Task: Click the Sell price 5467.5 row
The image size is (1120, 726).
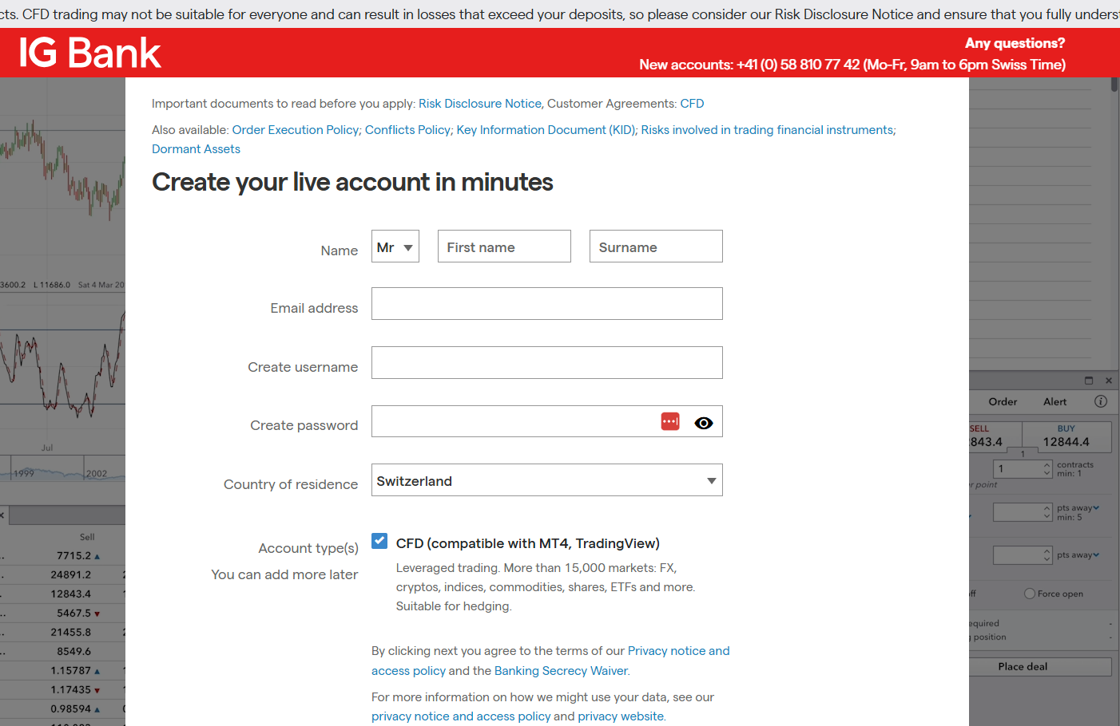Action: point(73,614)
